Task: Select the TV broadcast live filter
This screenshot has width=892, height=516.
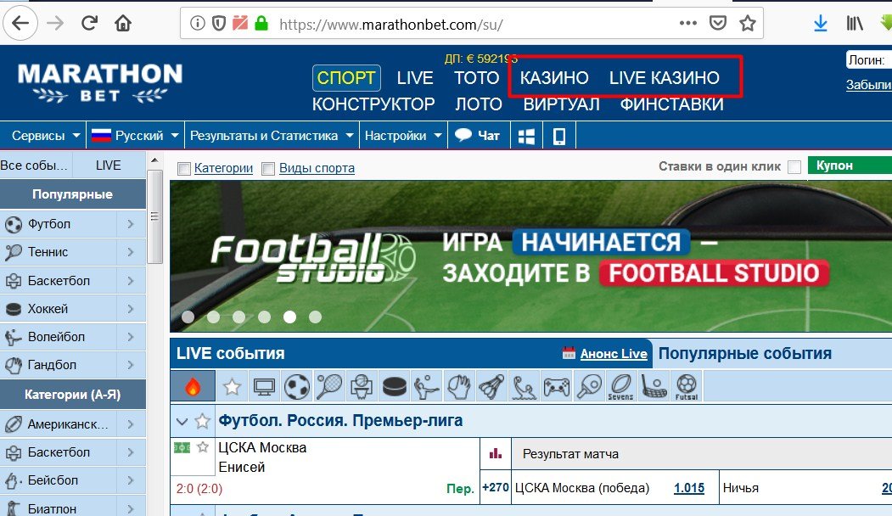Action: pyautogui.click(x=264, y=388)
